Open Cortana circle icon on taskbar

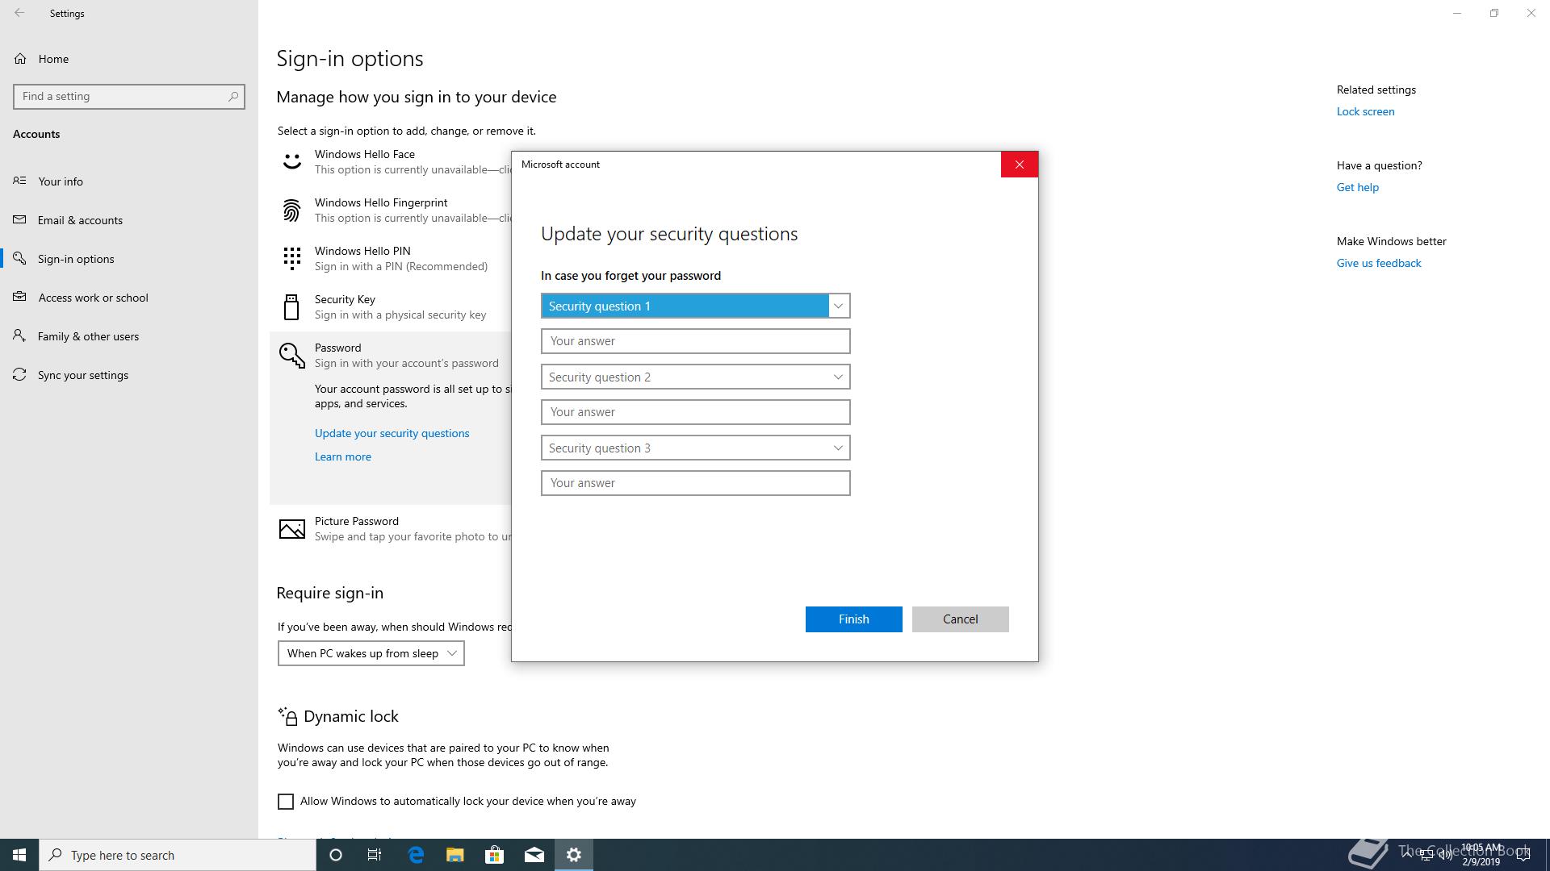[336, 855]
